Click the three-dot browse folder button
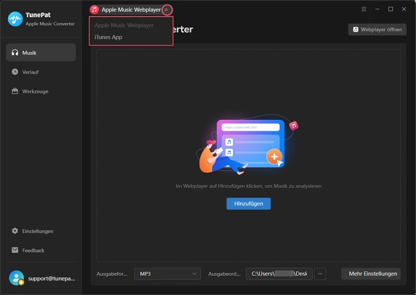The height and width of the screenshot is (295, 416). [320, 274]
